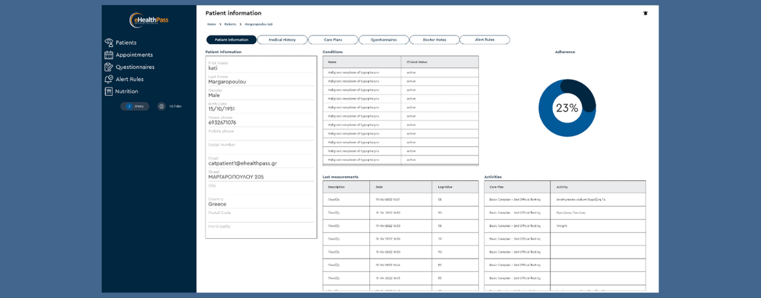
Task: Go to the Alert Rules tab
Action: (485, 40)
